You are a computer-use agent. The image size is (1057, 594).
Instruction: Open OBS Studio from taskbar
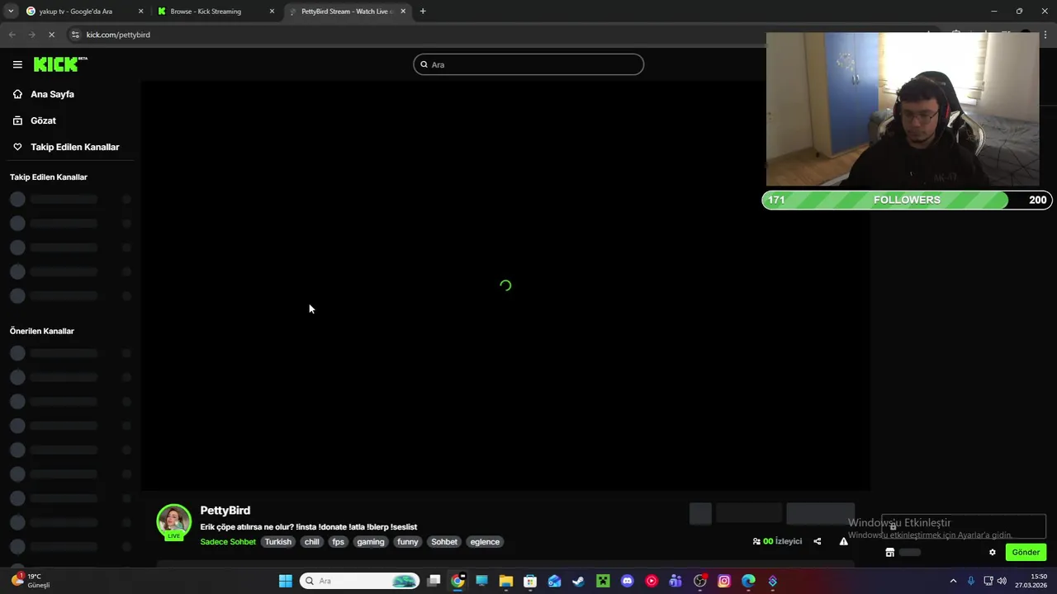(700, 581)
